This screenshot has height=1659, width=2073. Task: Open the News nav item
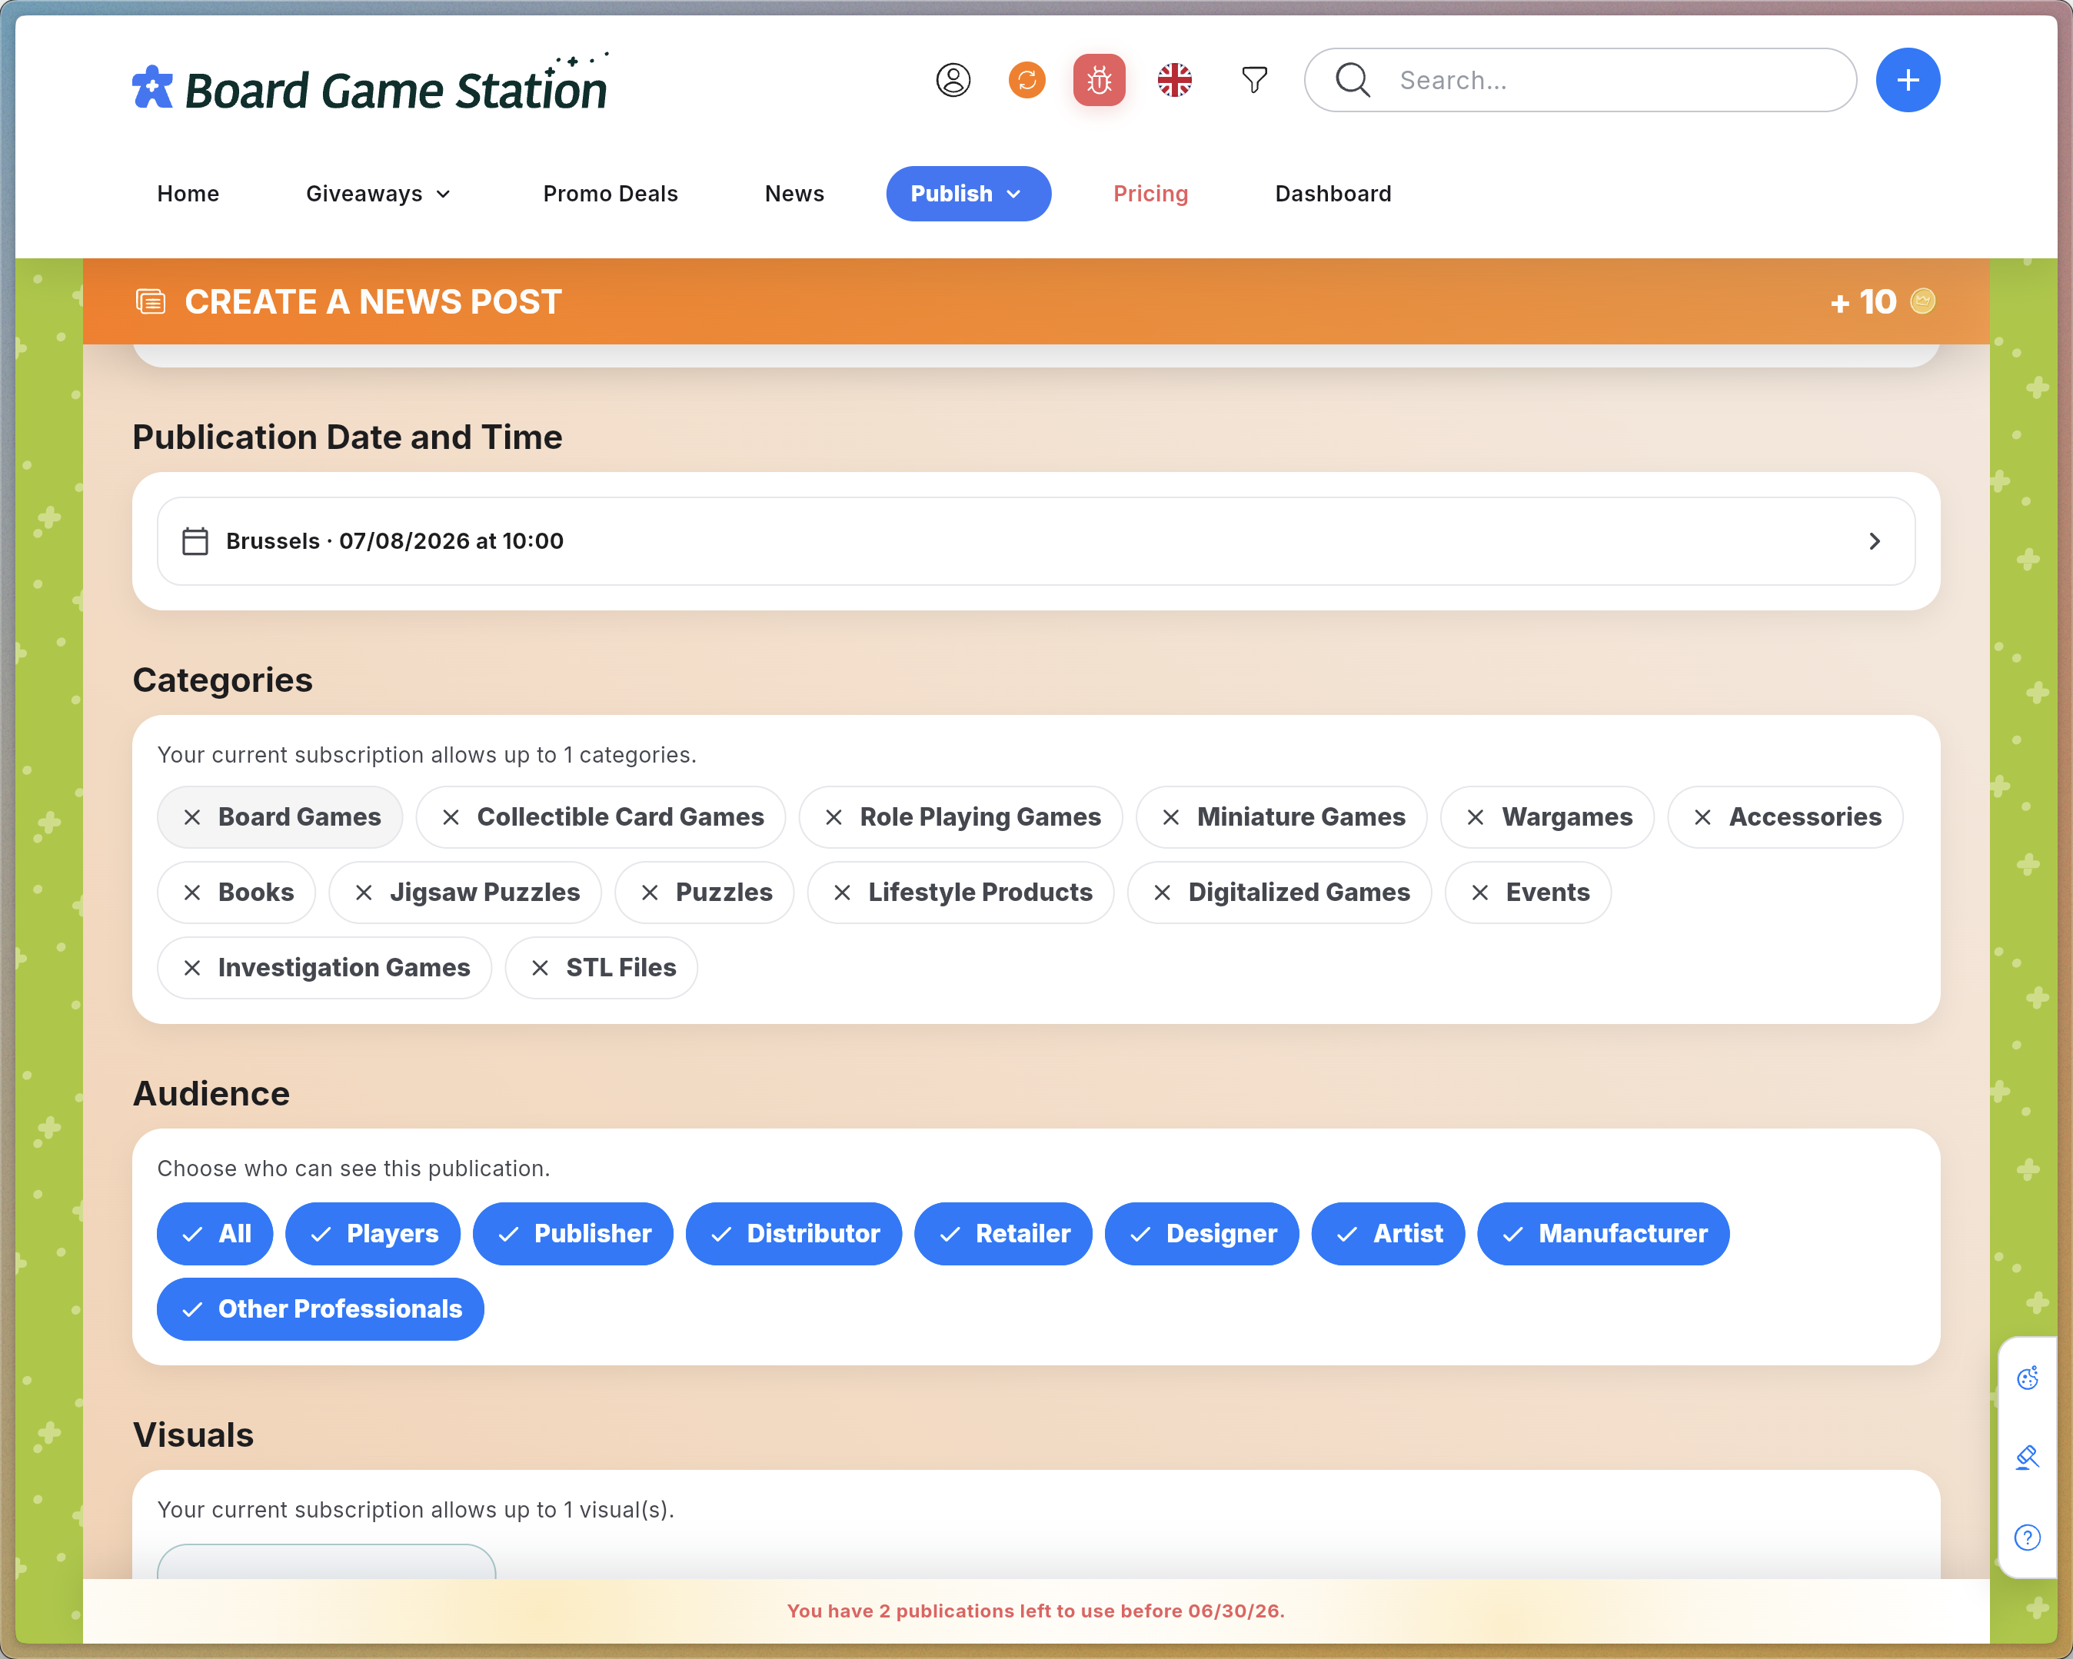(x=794, y=194)
